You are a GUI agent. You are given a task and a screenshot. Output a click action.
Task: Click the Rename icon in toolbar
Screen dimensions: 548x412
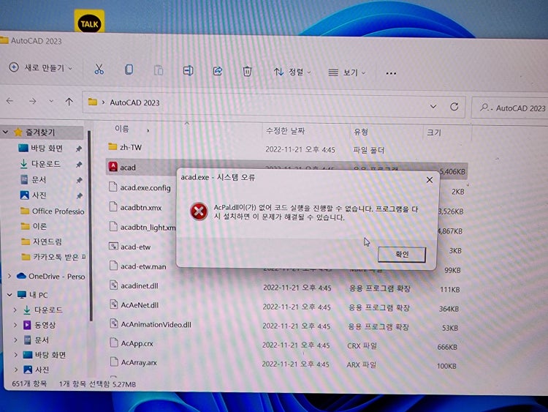[x=188, y=71]
